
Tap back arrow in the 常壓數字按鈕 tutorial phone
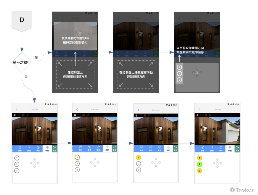coord(179,18)
